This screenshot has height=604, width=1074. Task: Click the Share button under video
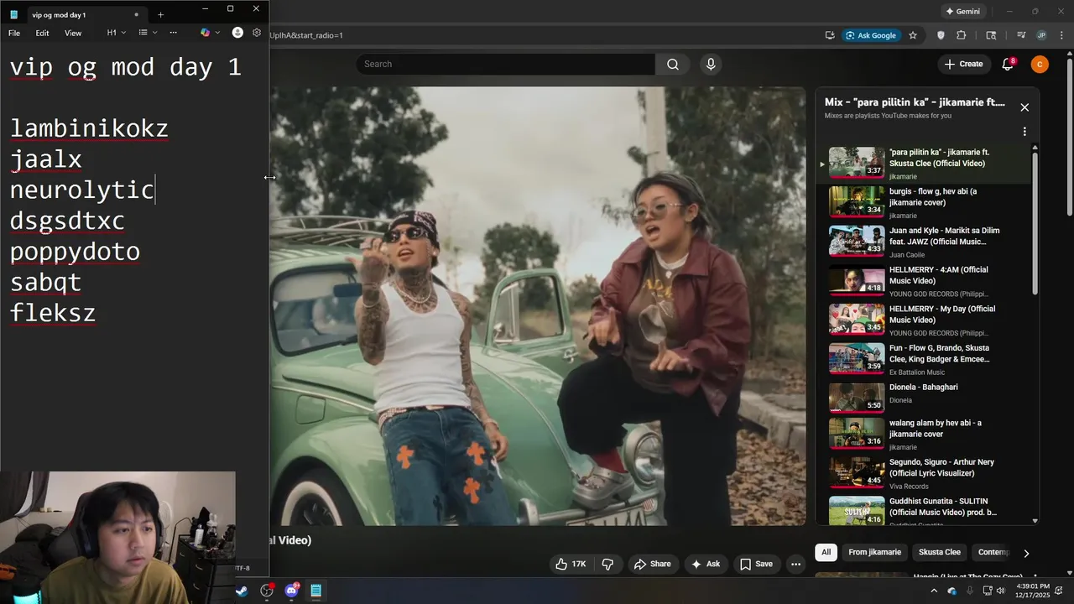[652, 564]
